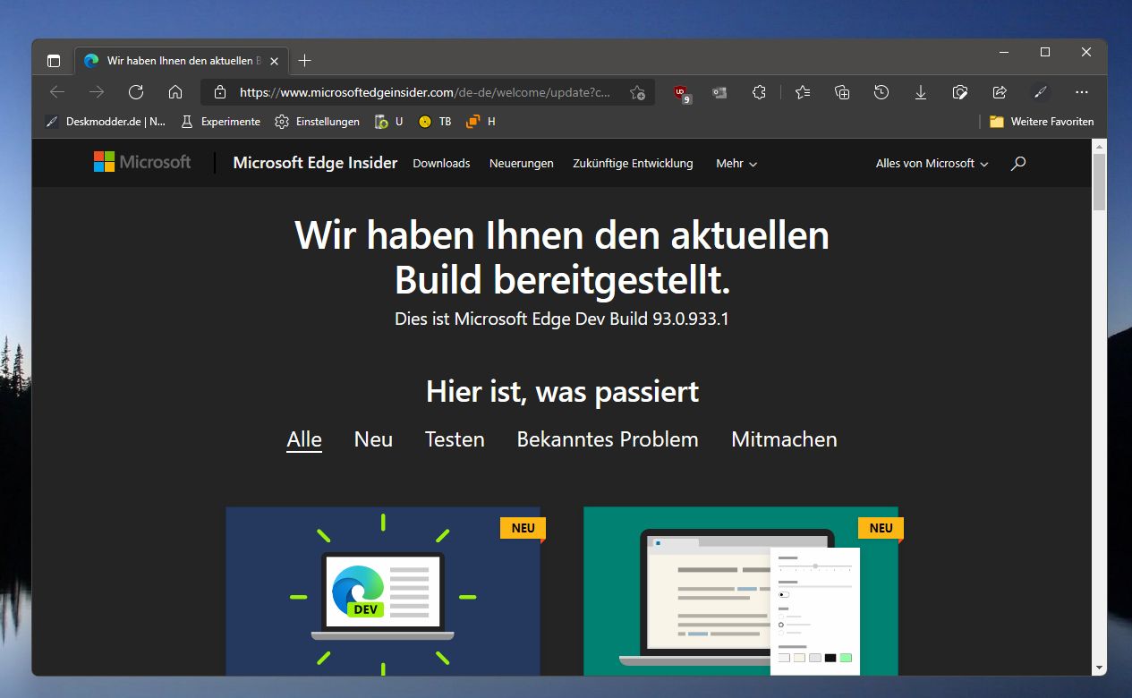The image size is (1132, 698).
Task: Click the scrollbar up arrow
Action: 1099,146
